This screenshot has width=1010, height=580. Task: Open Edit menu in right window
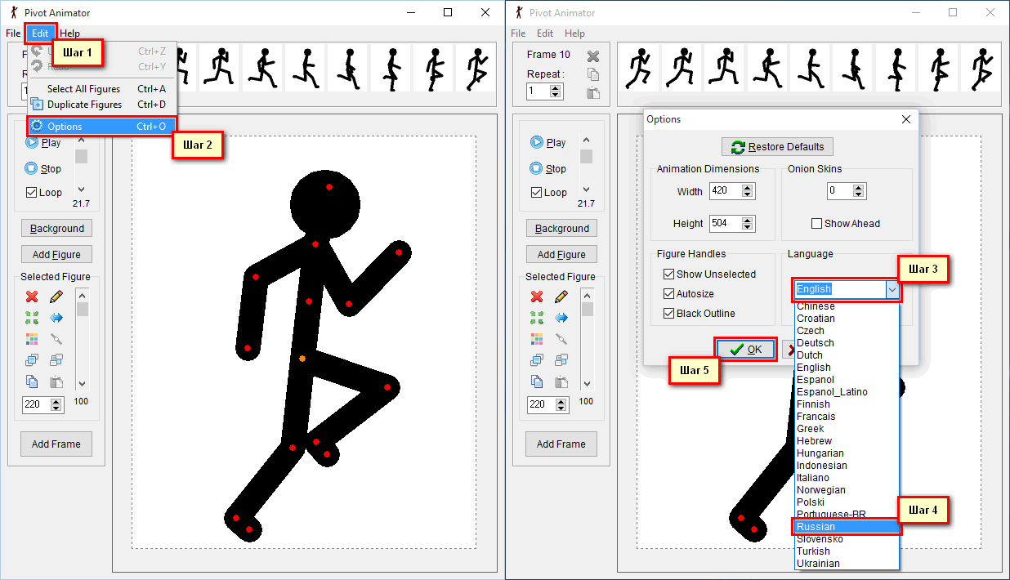pyautogui.click(x=545, y=33)
